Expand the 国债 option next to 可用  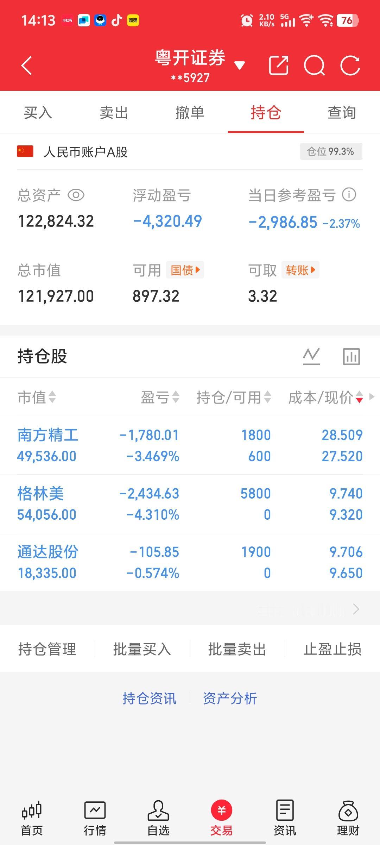point(184,270)
